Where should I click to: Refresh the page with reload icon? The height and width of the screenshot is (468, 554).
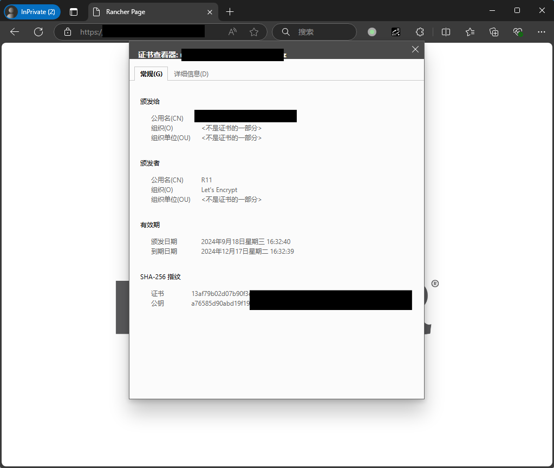click(38, 32)
